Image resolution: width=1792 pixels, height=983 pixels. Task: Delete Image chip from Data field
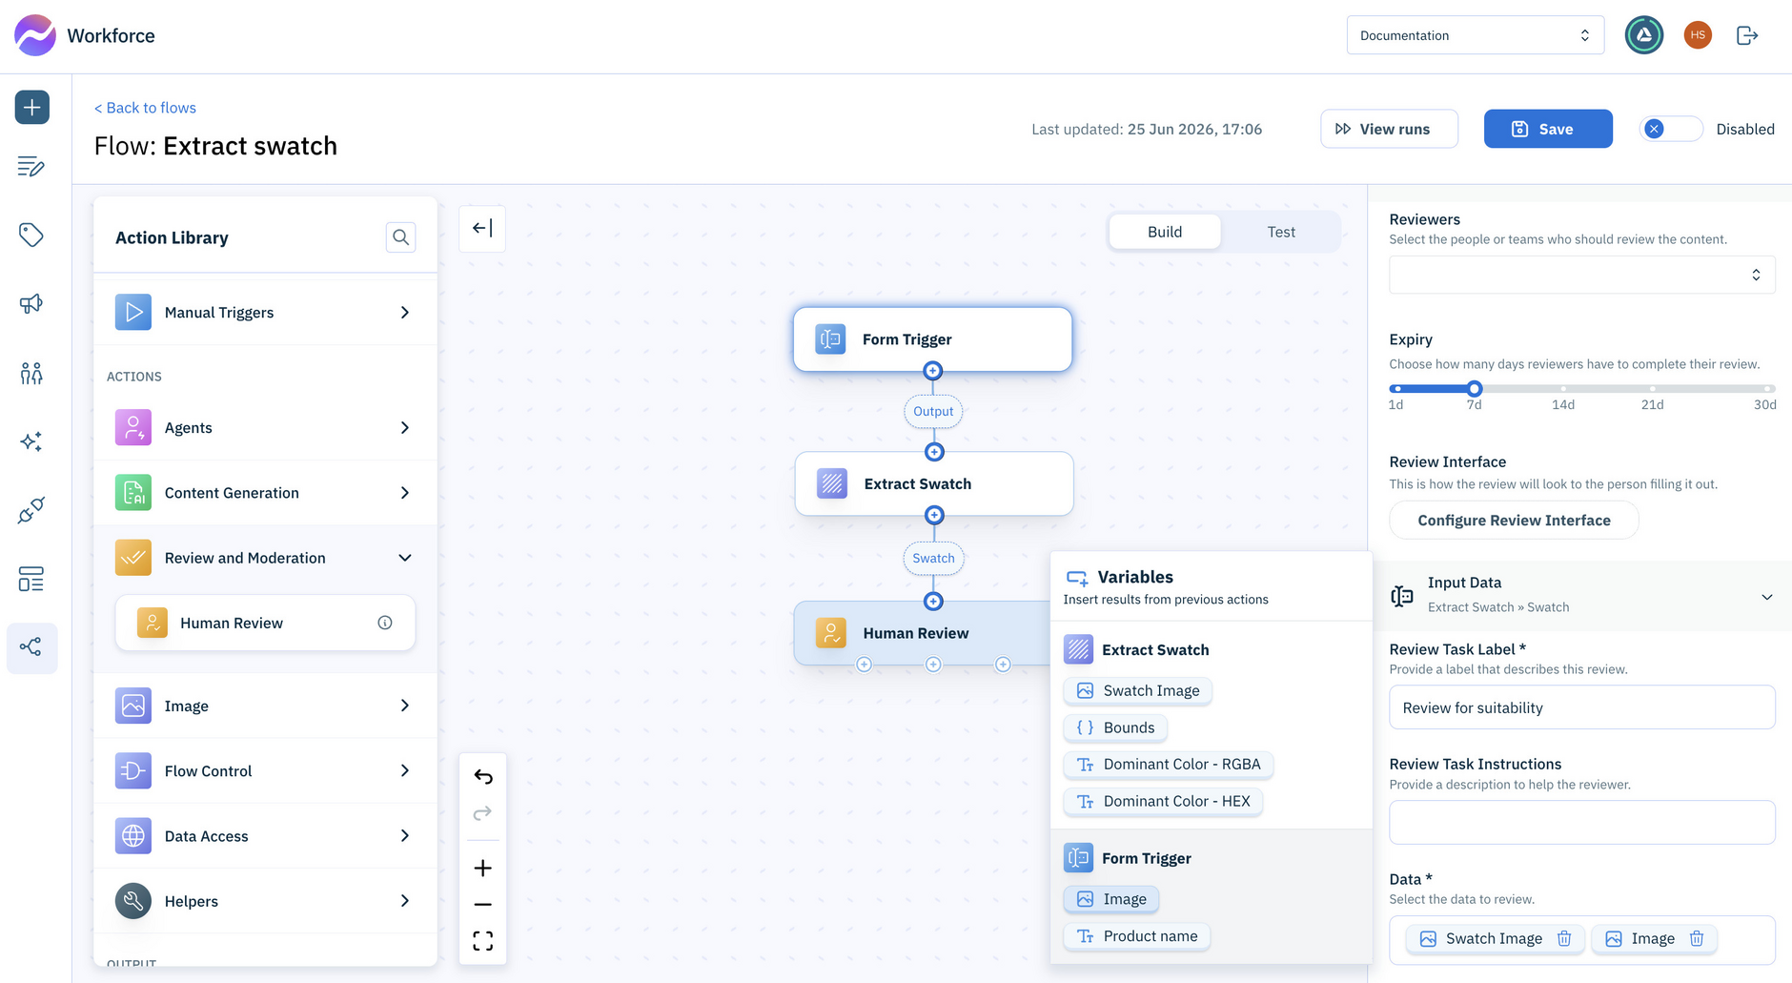(1697, 938)
